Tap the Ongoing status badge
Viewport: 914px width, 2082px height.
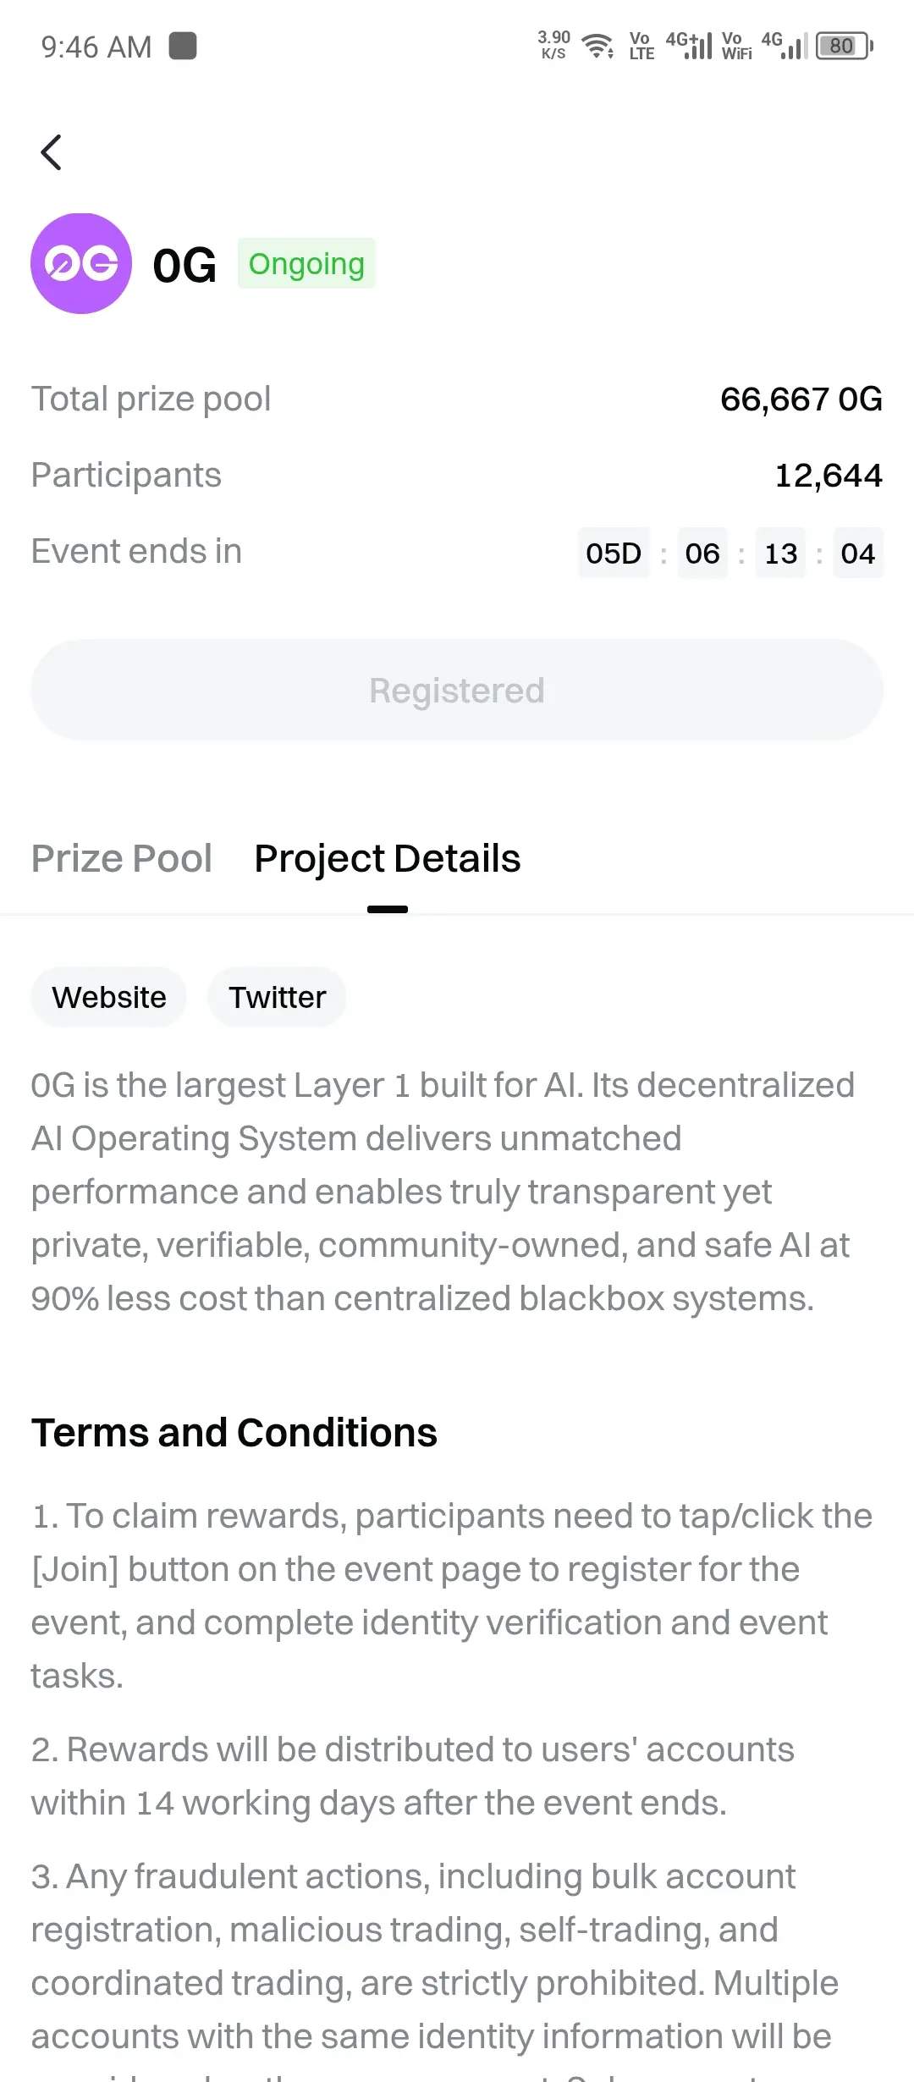pos(306,263)
